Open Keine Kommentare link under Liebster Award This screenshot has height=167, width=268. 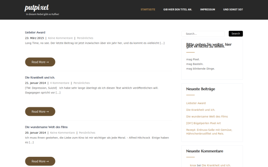pyautogui.click(x=60, y=38)
